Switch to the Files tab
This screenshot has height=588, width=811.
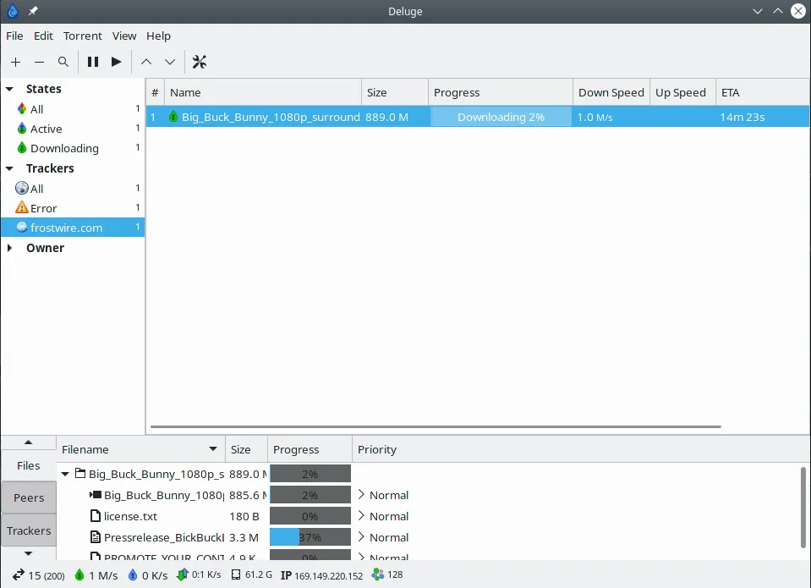coord(29,466)
